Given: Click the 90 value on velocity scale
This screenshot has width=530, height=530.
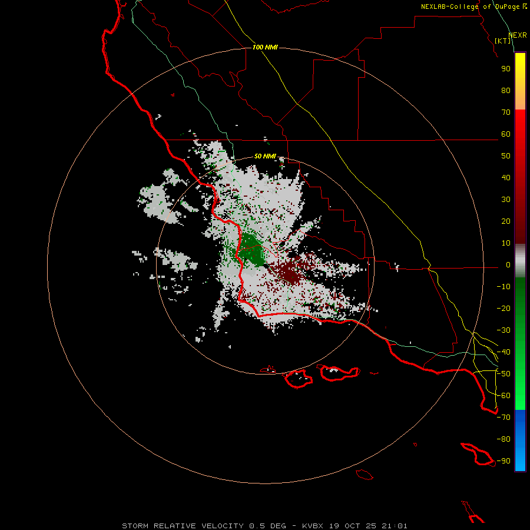Looking at the screenshot, I should pos(506,69).
